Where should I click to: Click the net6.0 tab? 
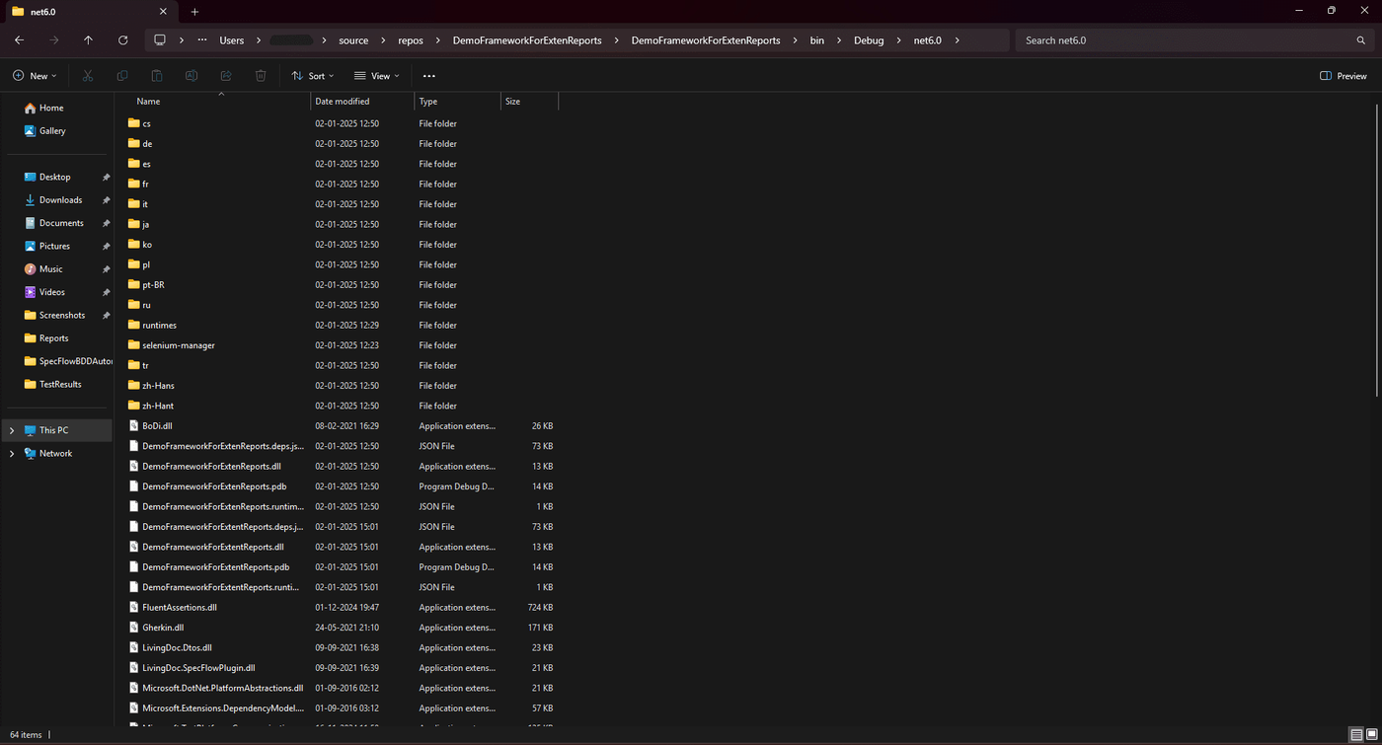click(89, 12)
